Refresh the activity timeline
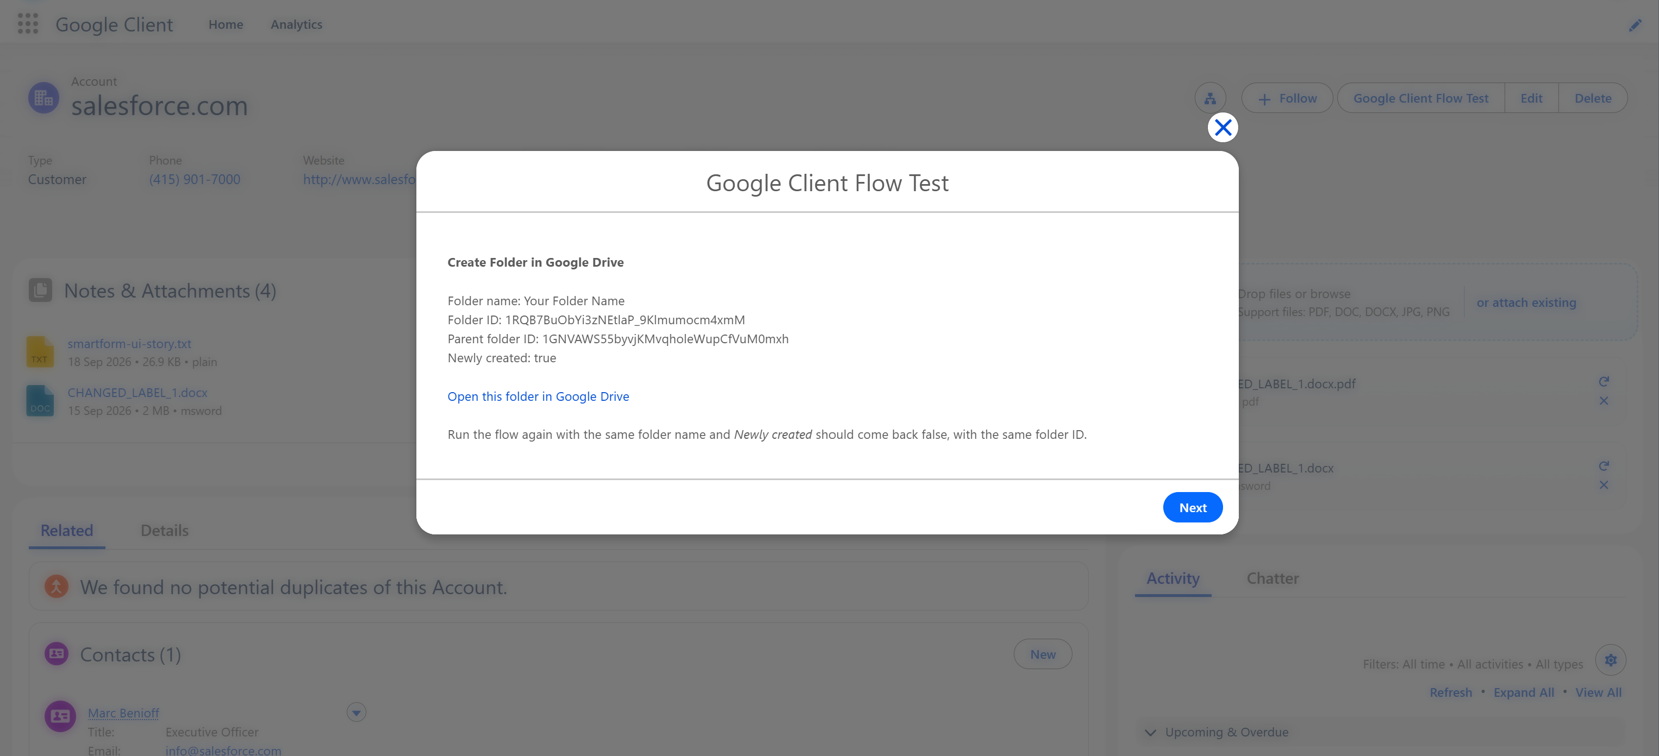1659x756 pixels. pos(1450,692)
